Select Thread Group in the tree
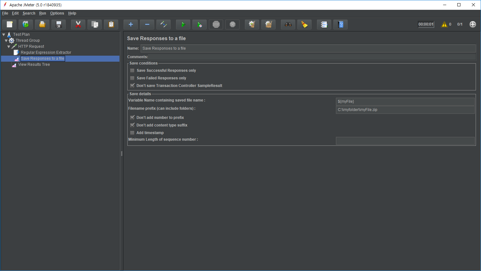481x271 pixels. [x=28, y=40]
